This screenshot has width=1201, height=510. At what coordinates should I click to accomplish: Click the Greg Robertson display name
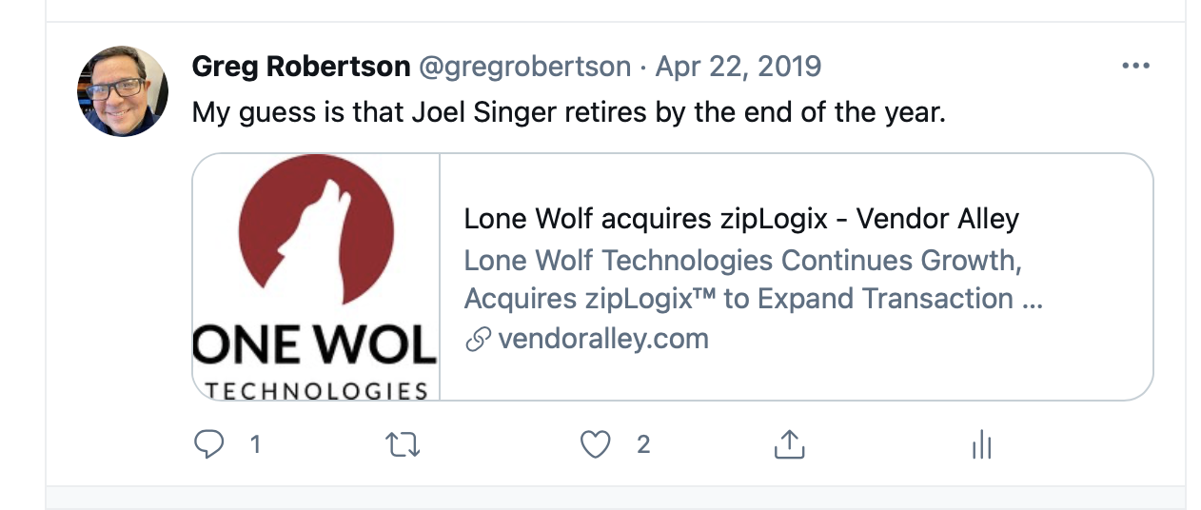(302, 67)
